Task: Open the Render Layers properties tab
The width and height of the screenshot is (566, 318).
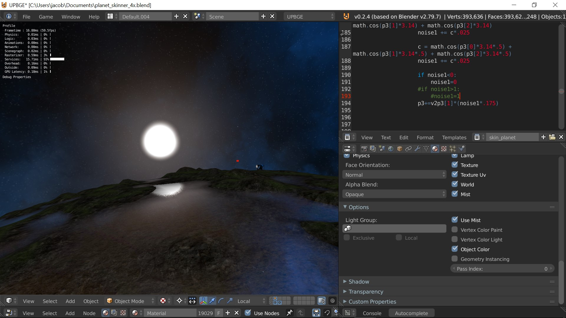Action: coord(373,149)
